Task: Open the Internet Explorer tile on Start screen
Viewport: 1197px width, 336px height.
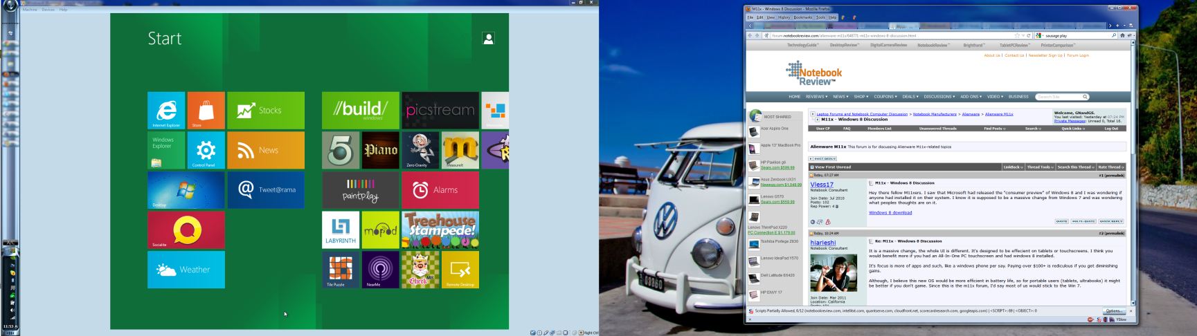Action: tap(166, 111)
